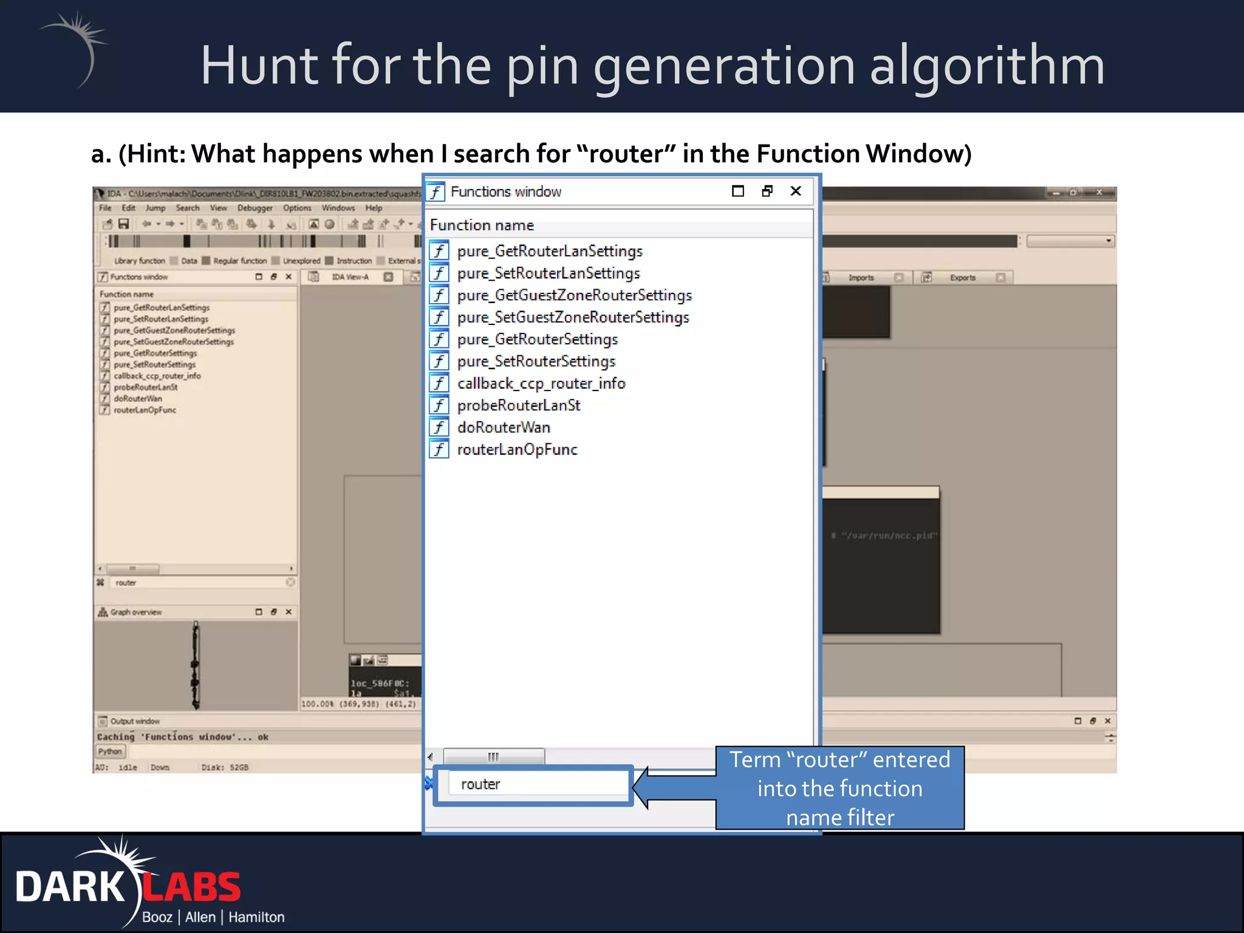Screen dimensions: 1244x933
Task: Click the boxed letter A icon in IDA toolbar
Action: coord(313,224)
